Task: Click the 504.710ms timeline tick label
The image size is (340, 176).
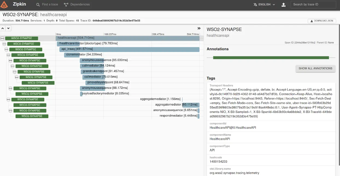Action: click(193, 34)
